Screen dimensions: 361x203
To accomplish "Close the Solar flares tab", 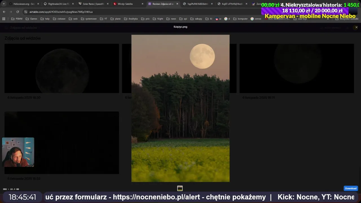I will pyautogui.click(x=108, y=4).
